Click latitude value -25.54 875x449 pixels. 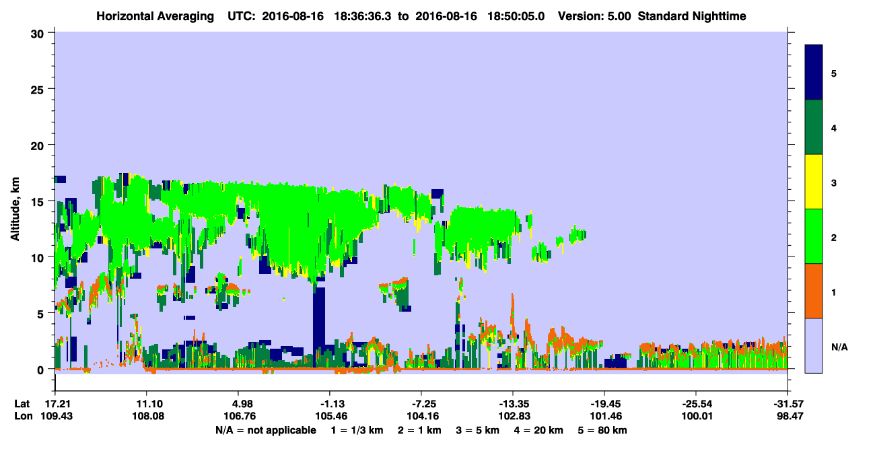pyautogui.click(x=696, y=404)
